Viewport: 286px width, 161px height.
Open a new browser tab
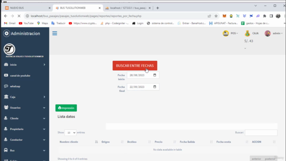tap(158, 8)
